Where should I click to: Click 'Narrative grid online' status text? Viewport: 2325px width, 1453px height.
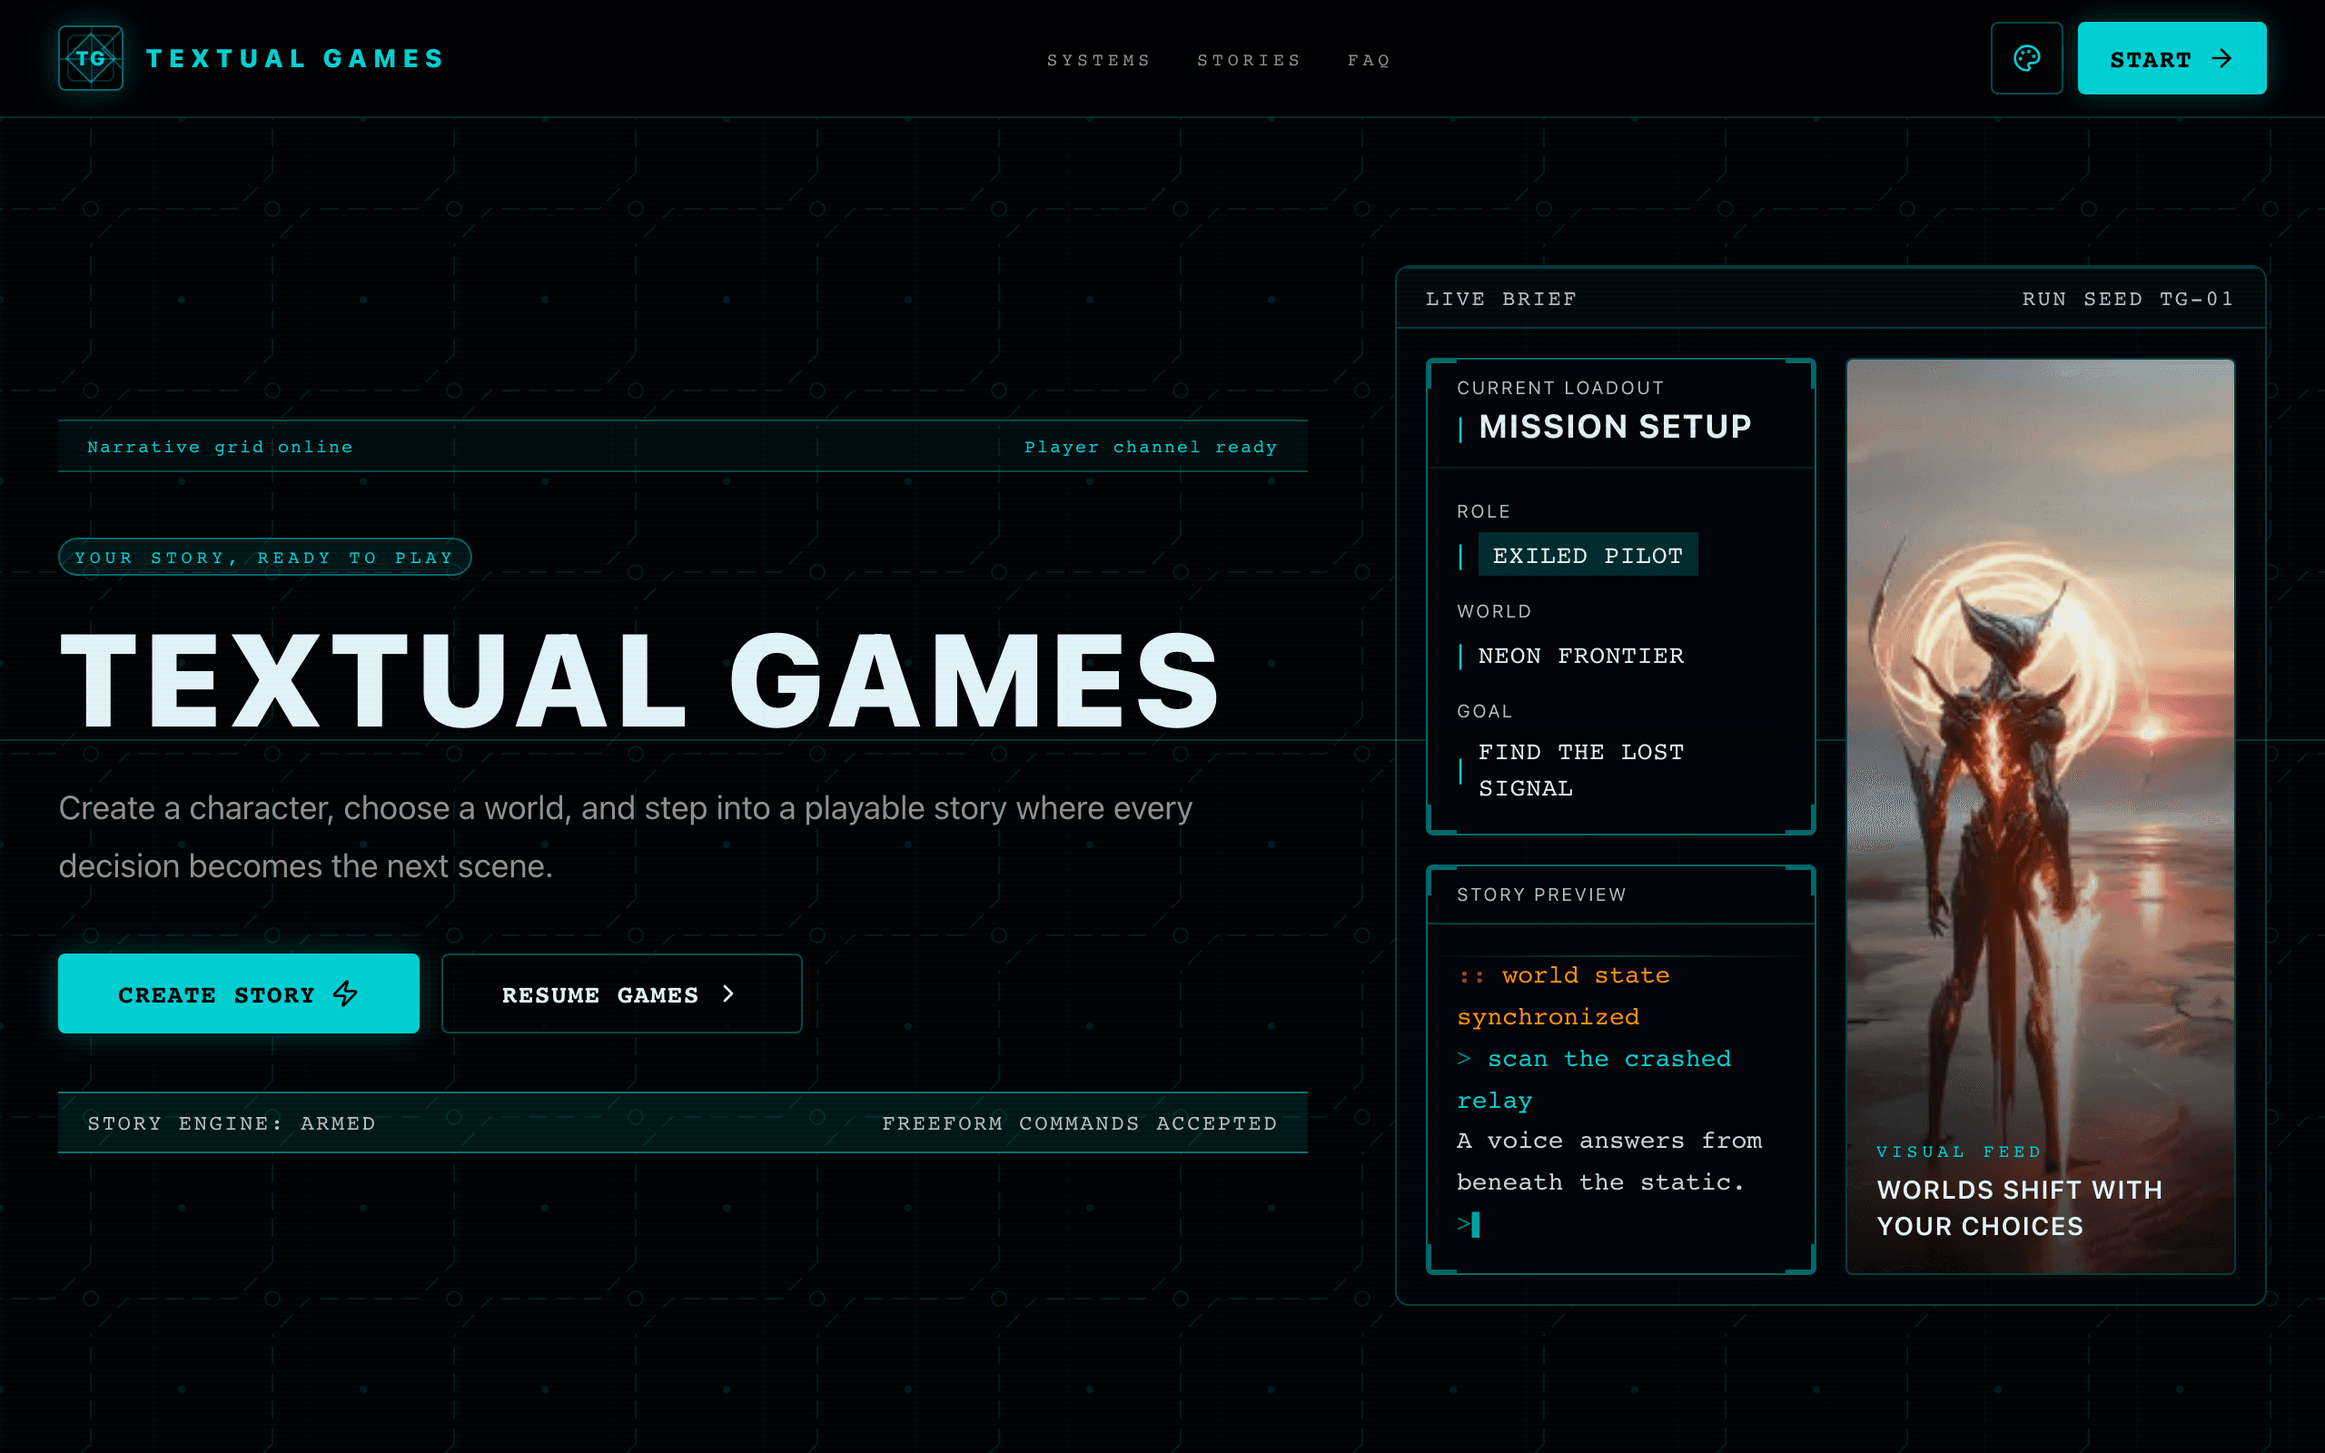[220, 447]
